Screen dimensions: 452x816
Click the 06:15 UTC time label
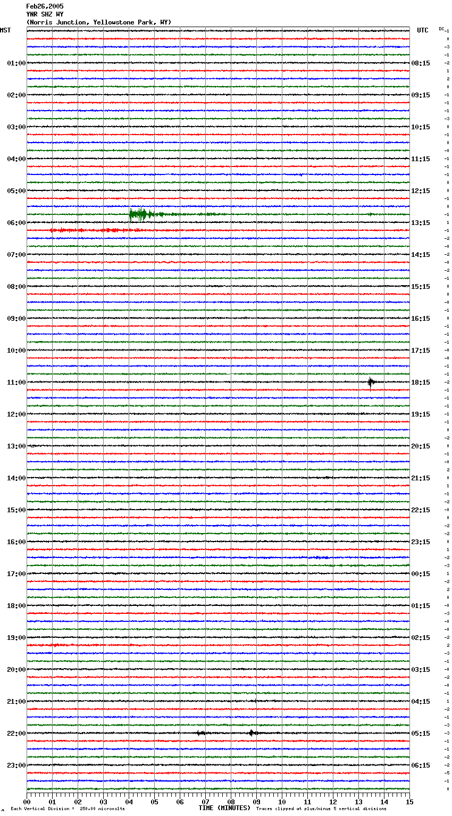point(421,765)
